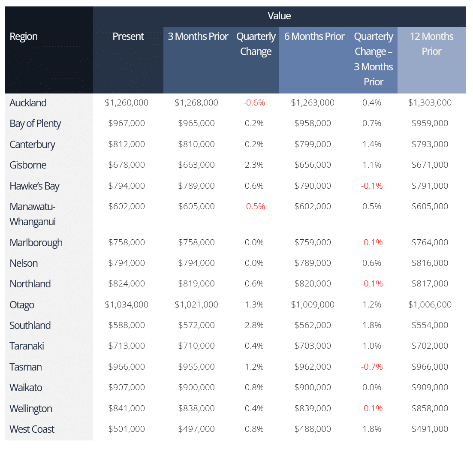The image size is (473, 449).
Task: Click the Bay of Plenty row label
Action: [35, 124]
